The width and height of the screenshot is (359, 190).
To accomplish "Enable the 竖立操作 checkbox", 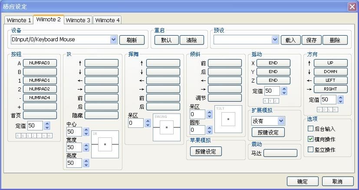I will click(310, 150).
